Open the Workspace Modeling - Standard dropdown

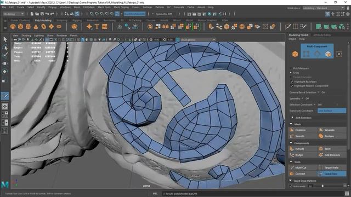[x=324, y=8]
